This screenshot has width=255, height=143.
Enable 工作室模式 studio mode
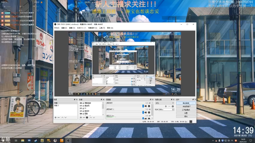186,110
